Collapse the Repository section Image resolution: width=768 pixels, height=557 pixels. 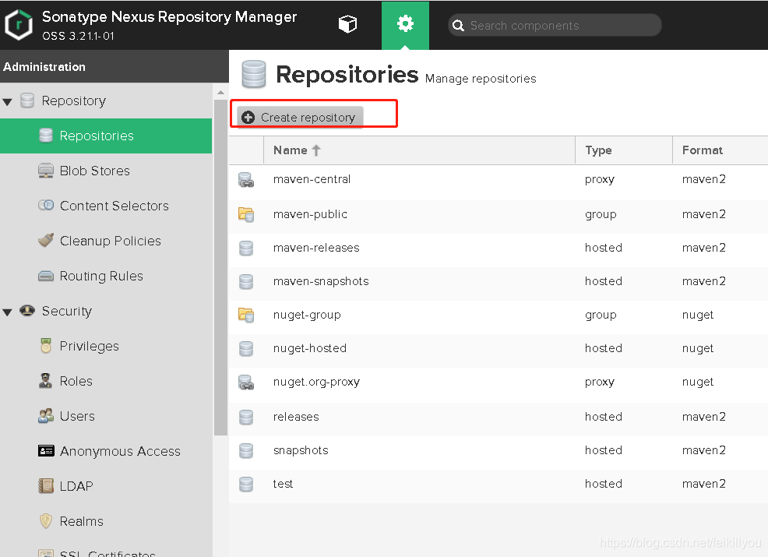[8, 100]
